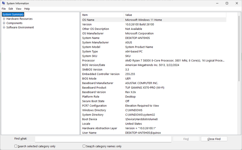Enable Search category names only checkbox

click(84, 146)
